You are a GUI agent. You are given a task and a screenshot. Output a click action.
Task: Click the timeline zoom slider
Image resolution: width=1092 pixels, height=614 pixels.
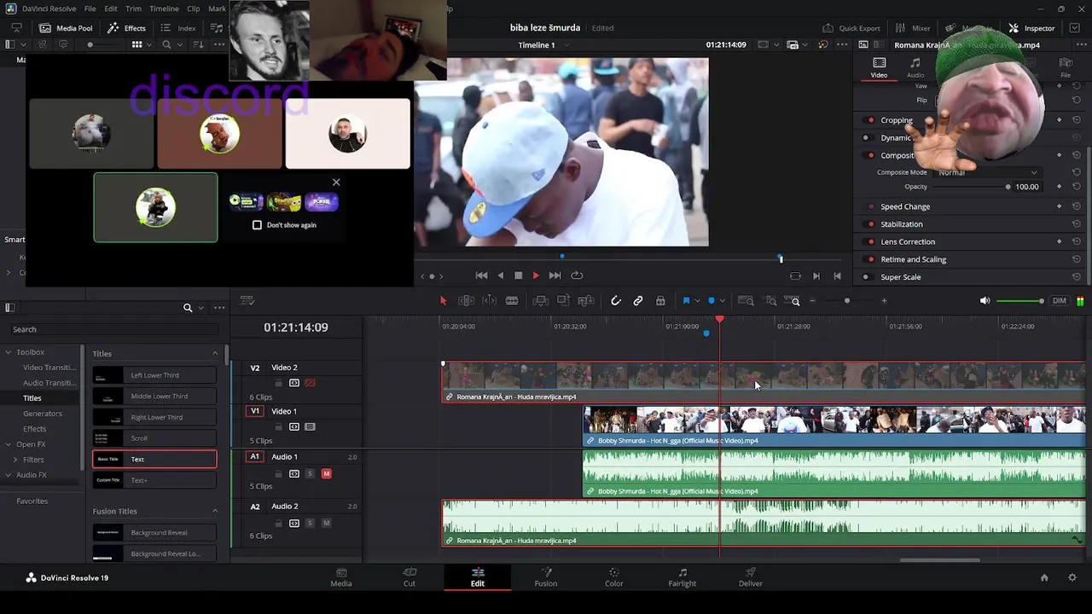coord(847,301)
